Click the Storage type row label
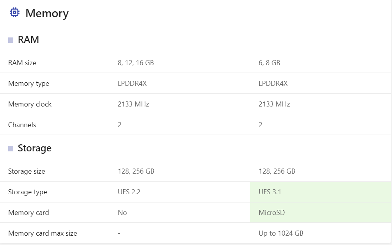Viewport: 392px width, 245px height. [27, 192]
